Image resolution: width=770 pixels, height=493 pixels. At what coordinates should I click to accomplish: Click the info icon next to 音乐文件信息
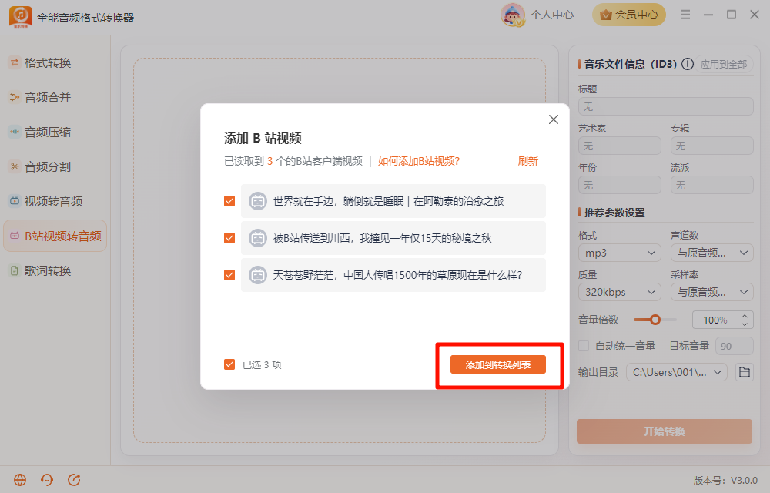688,64
